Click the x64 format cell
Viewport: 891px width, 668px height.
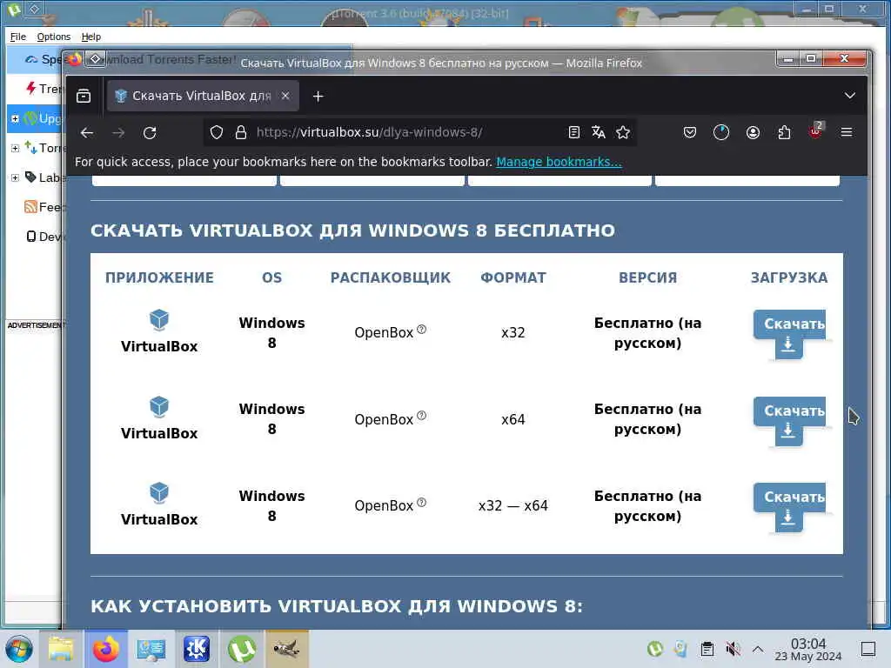[513, 420]
